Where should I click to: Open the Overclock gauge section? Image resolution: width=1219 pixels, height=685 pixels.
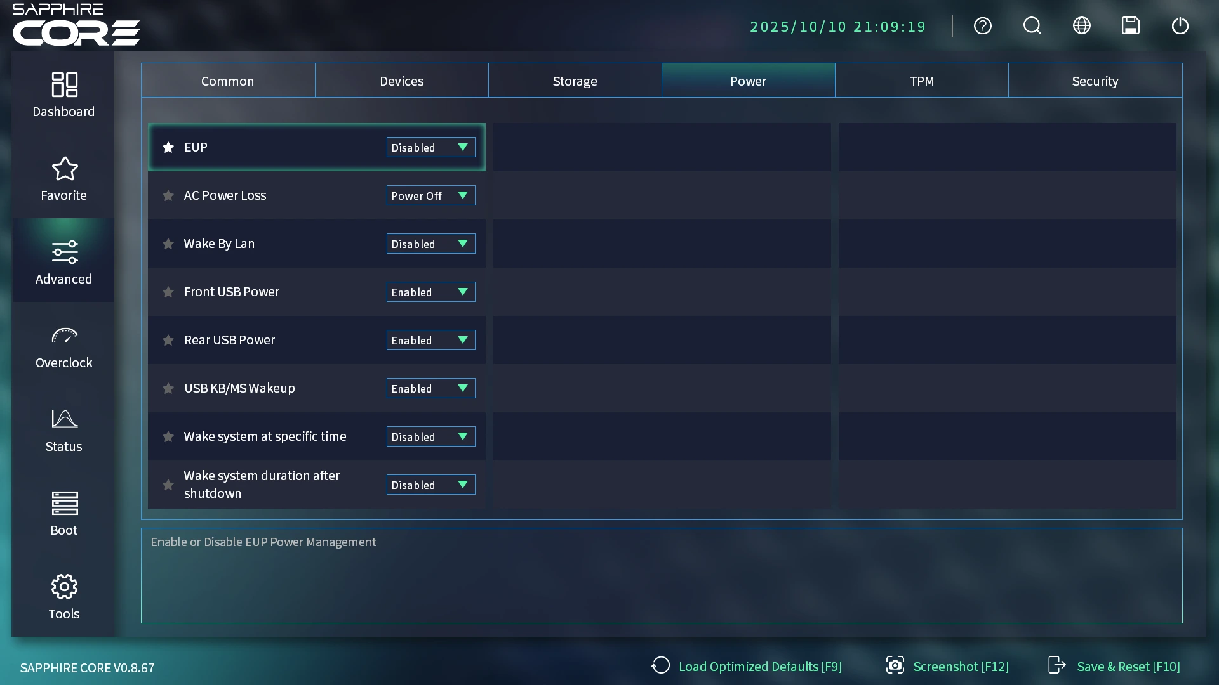63,346
